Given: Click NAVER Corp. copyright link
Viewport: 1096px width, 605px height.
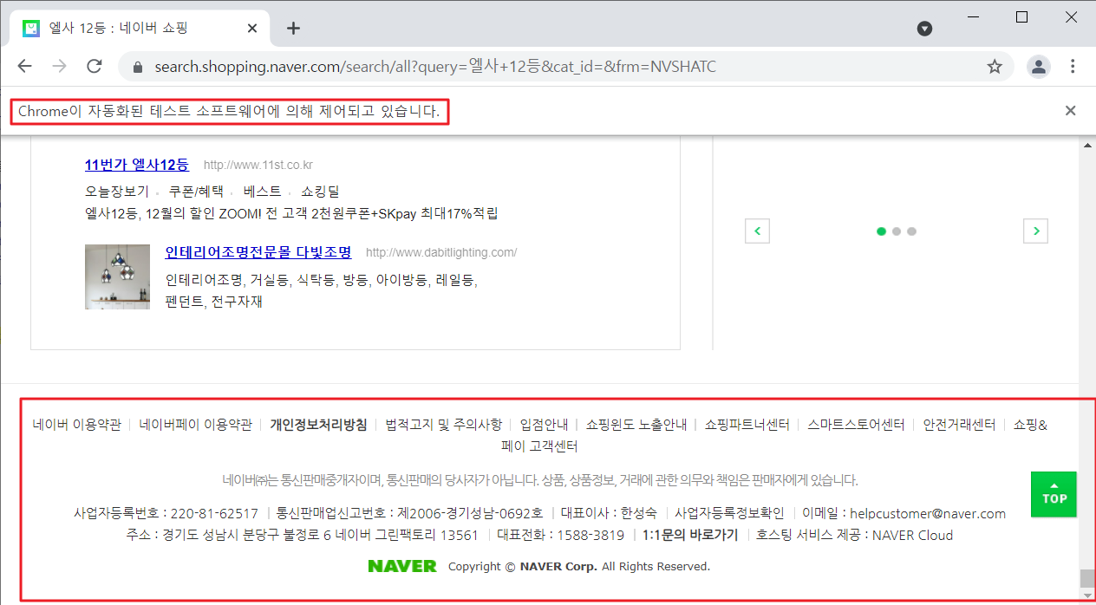Looking at the screenshot, I should (x=558, y=567).
